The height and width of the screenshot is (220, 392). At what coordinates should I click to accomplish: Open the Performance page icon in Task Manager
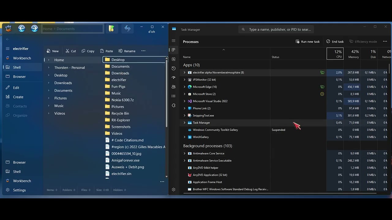coord(174,59)
